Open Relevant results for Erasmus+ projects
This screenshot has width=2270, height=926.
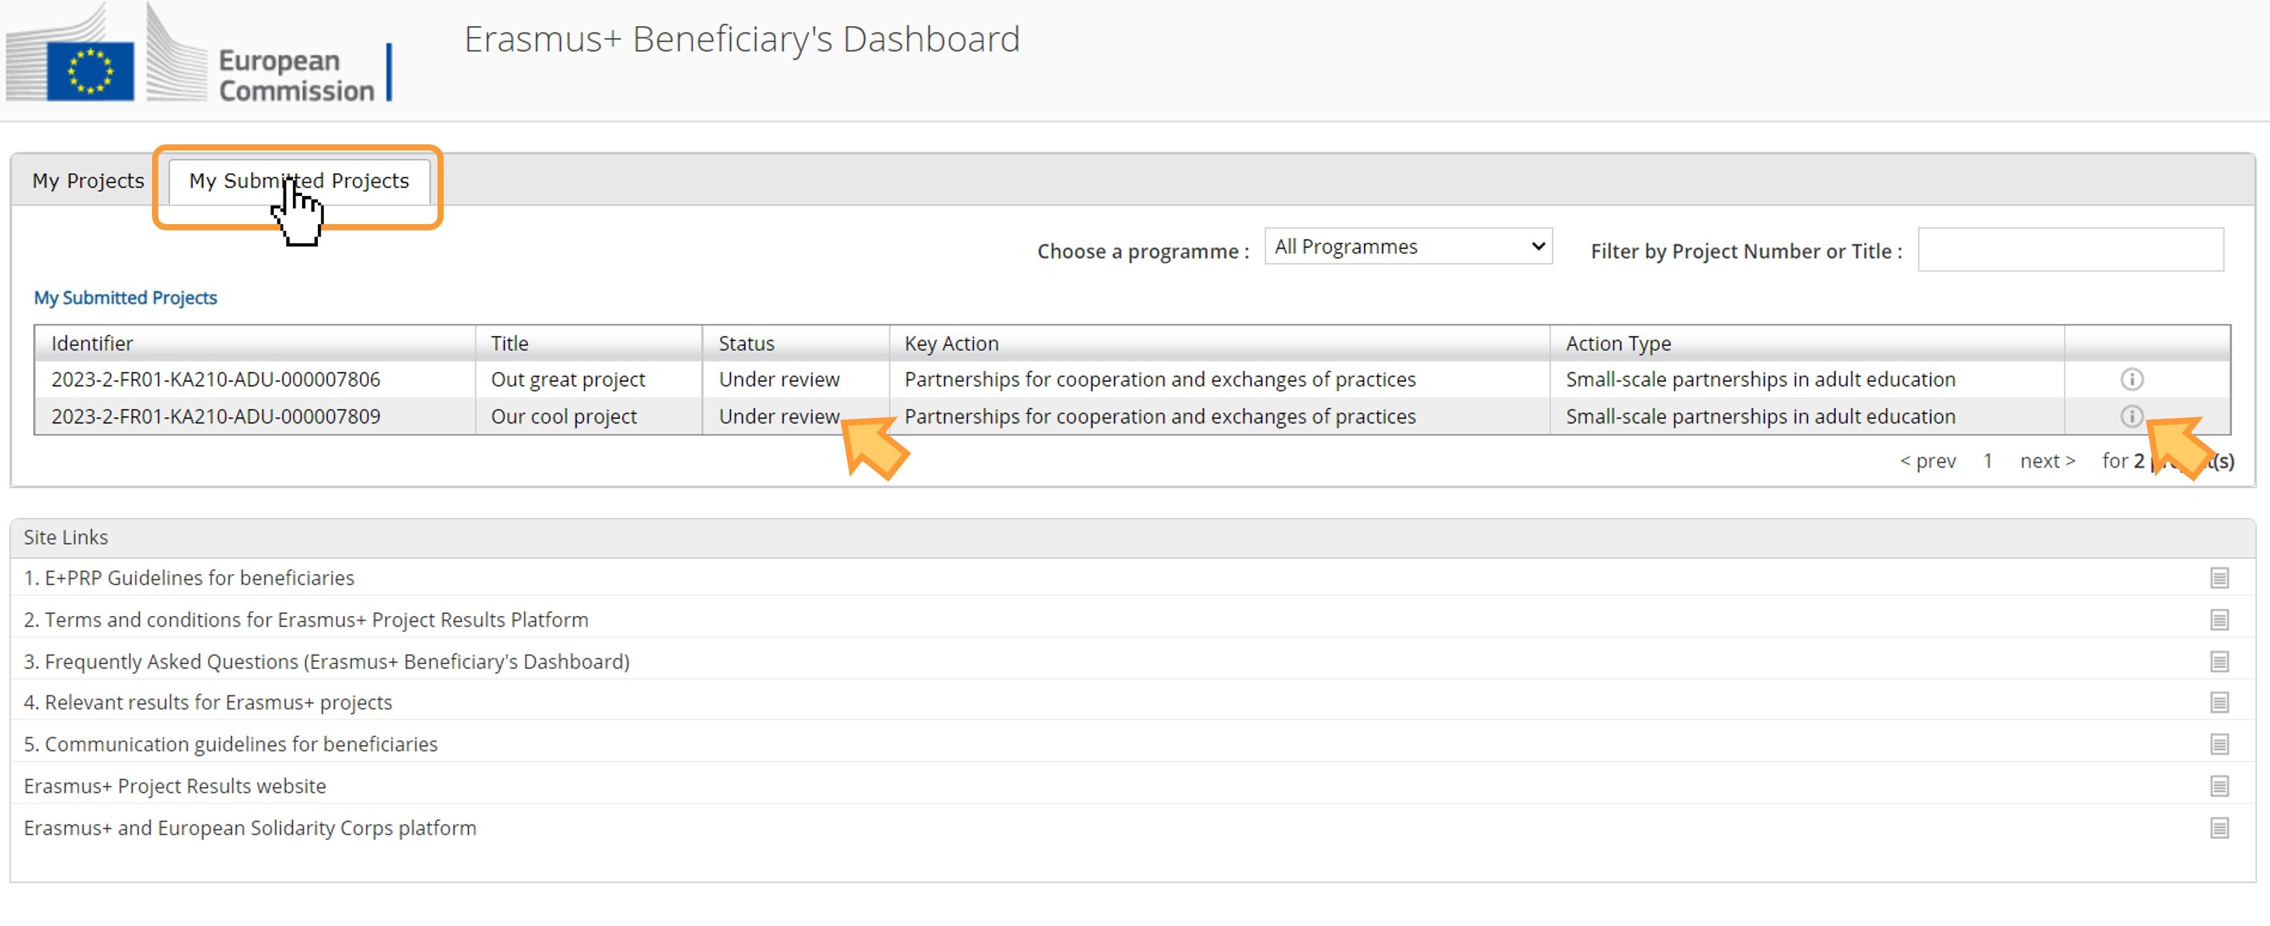point(207,703)
